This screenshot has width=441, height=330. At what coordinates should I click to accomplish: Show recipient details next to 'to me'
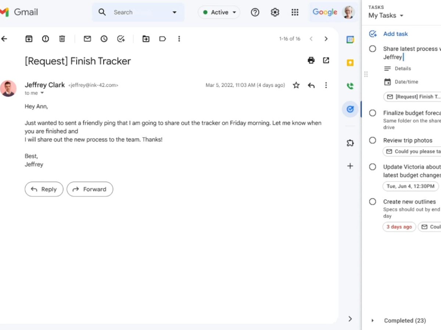click(x=42, y=93)
